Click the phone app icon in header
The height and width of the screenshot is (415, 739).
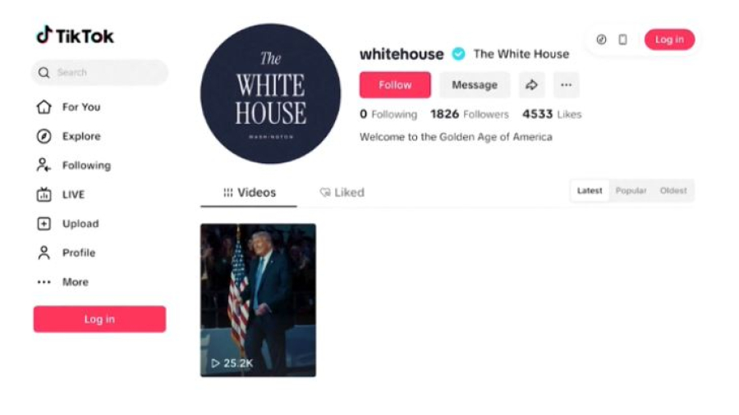point(622,39)
